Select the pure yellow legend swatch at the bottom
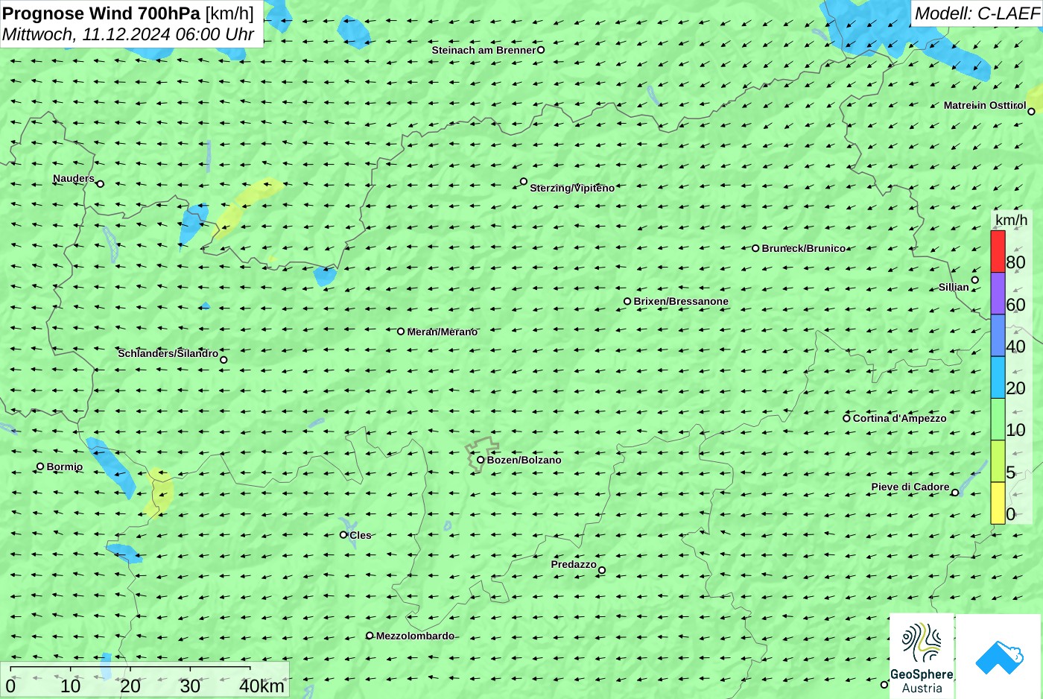The width and height of the screenshot is (1043, 699). pyautogui.click(x=998, y=503)
